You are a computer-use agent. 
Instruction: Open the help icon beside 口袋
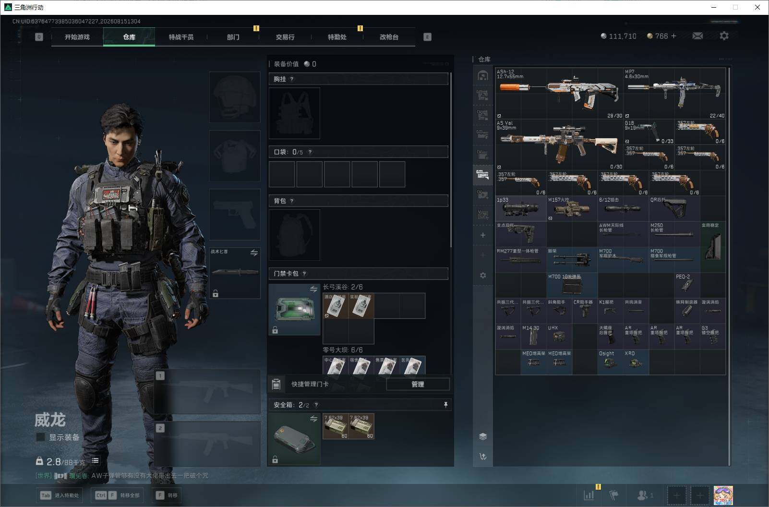pyautogui.click(x=310, y=152)
